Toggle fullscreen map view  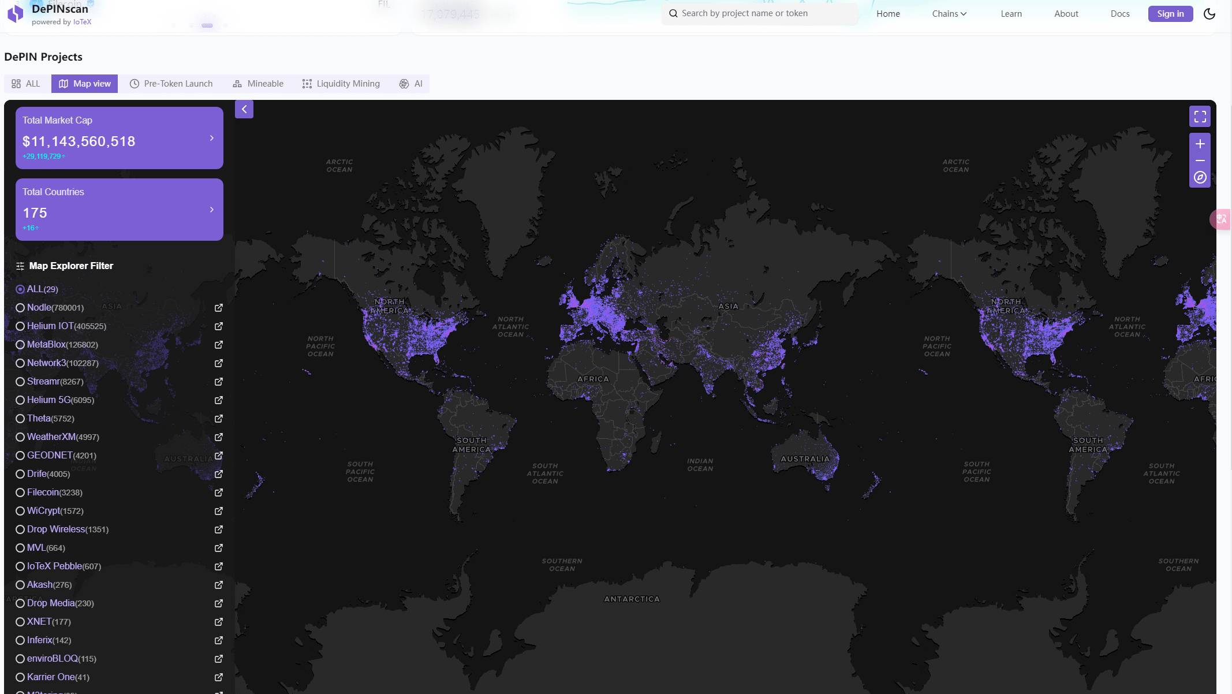(1200, 117)
